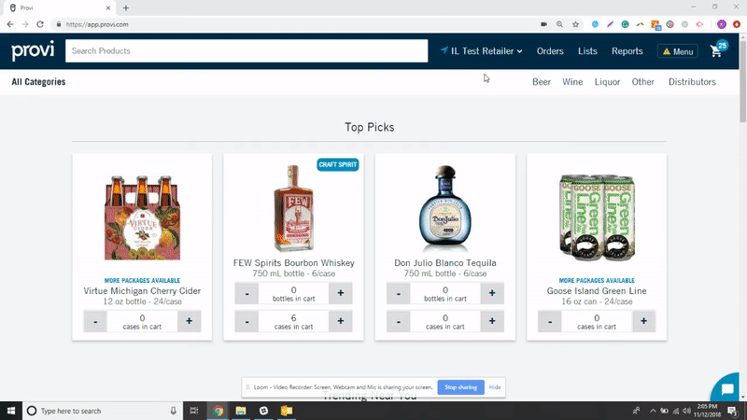Bookmark page with star icon

click(575, 24)
